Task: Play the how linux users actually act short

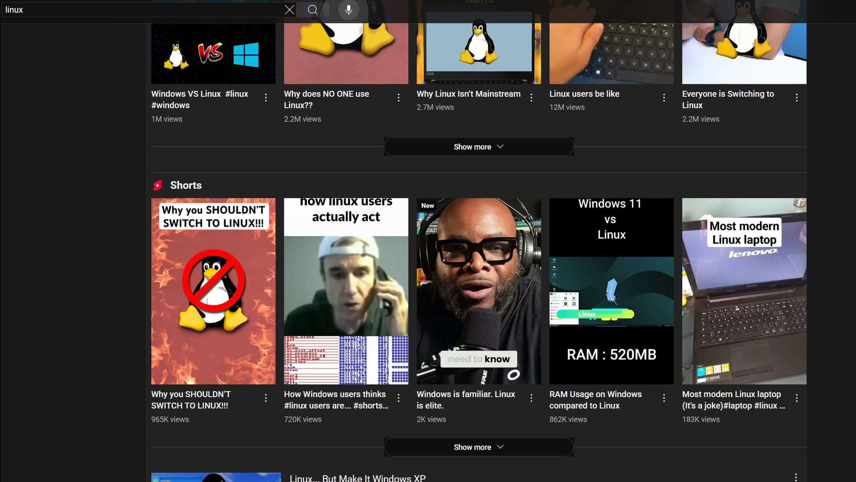Action: point(346,291)
